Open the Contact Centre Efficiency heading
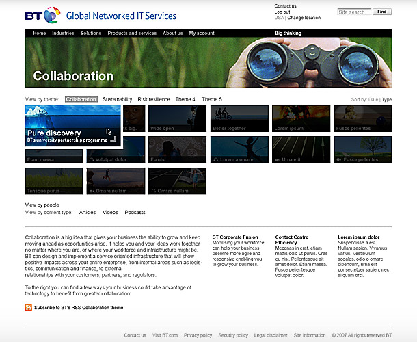This screenshot has width=417, height=342. [x=292, y=240]
